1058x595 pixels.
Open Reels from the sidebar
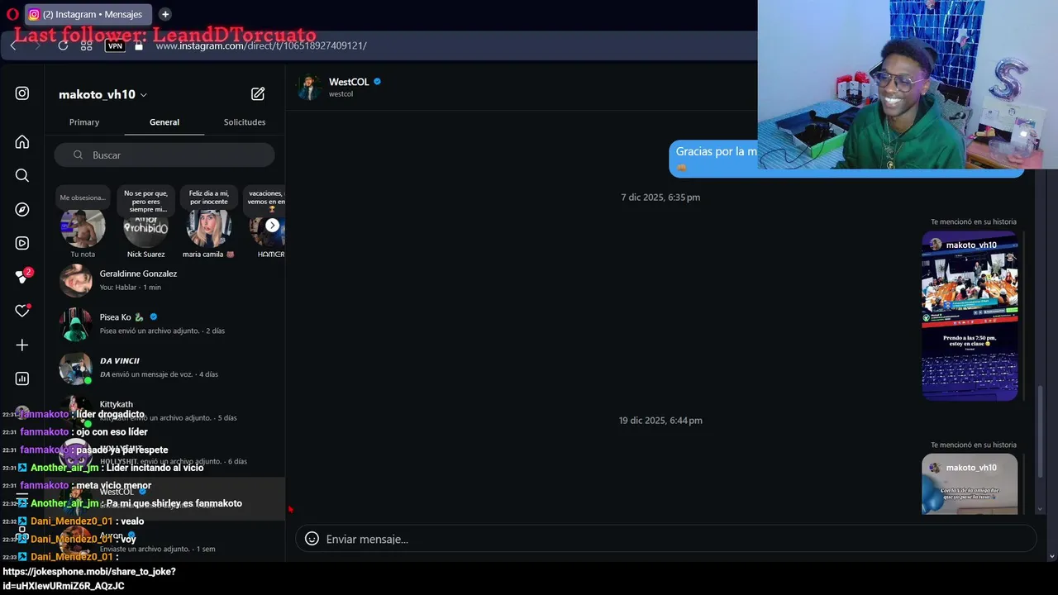click(x=22, y=243)
